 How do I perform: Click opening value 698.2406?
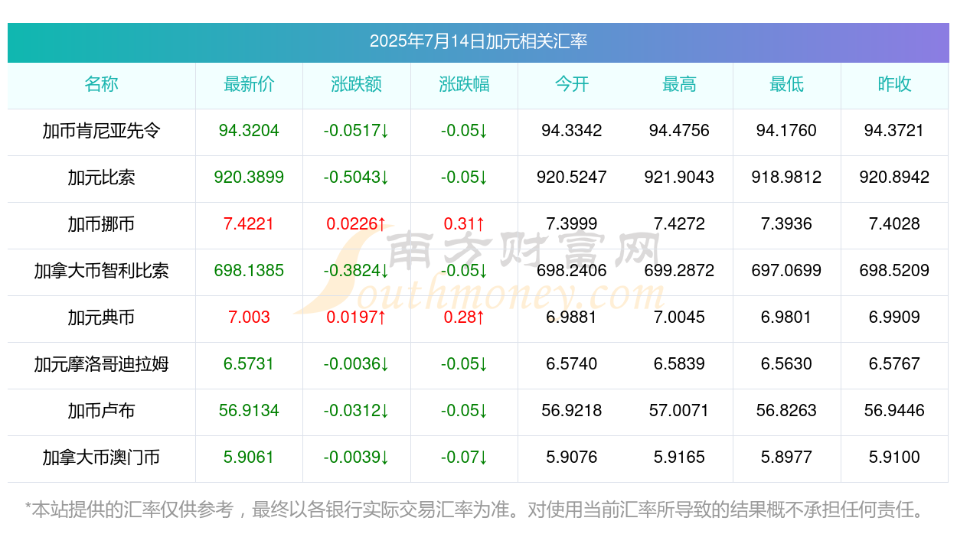(572, 271)
